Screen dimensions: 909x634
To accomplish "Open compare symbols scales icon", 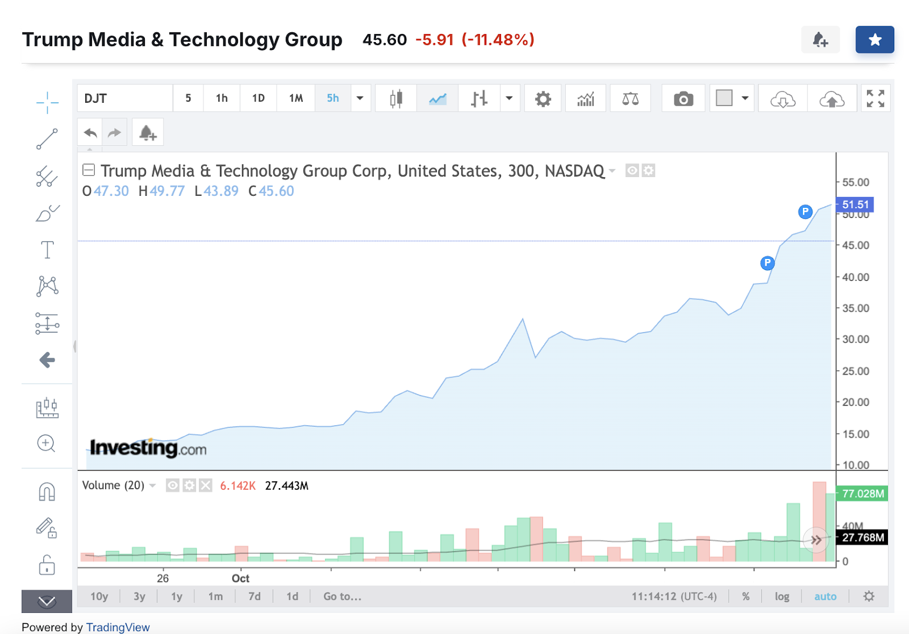I will [630, 99].
